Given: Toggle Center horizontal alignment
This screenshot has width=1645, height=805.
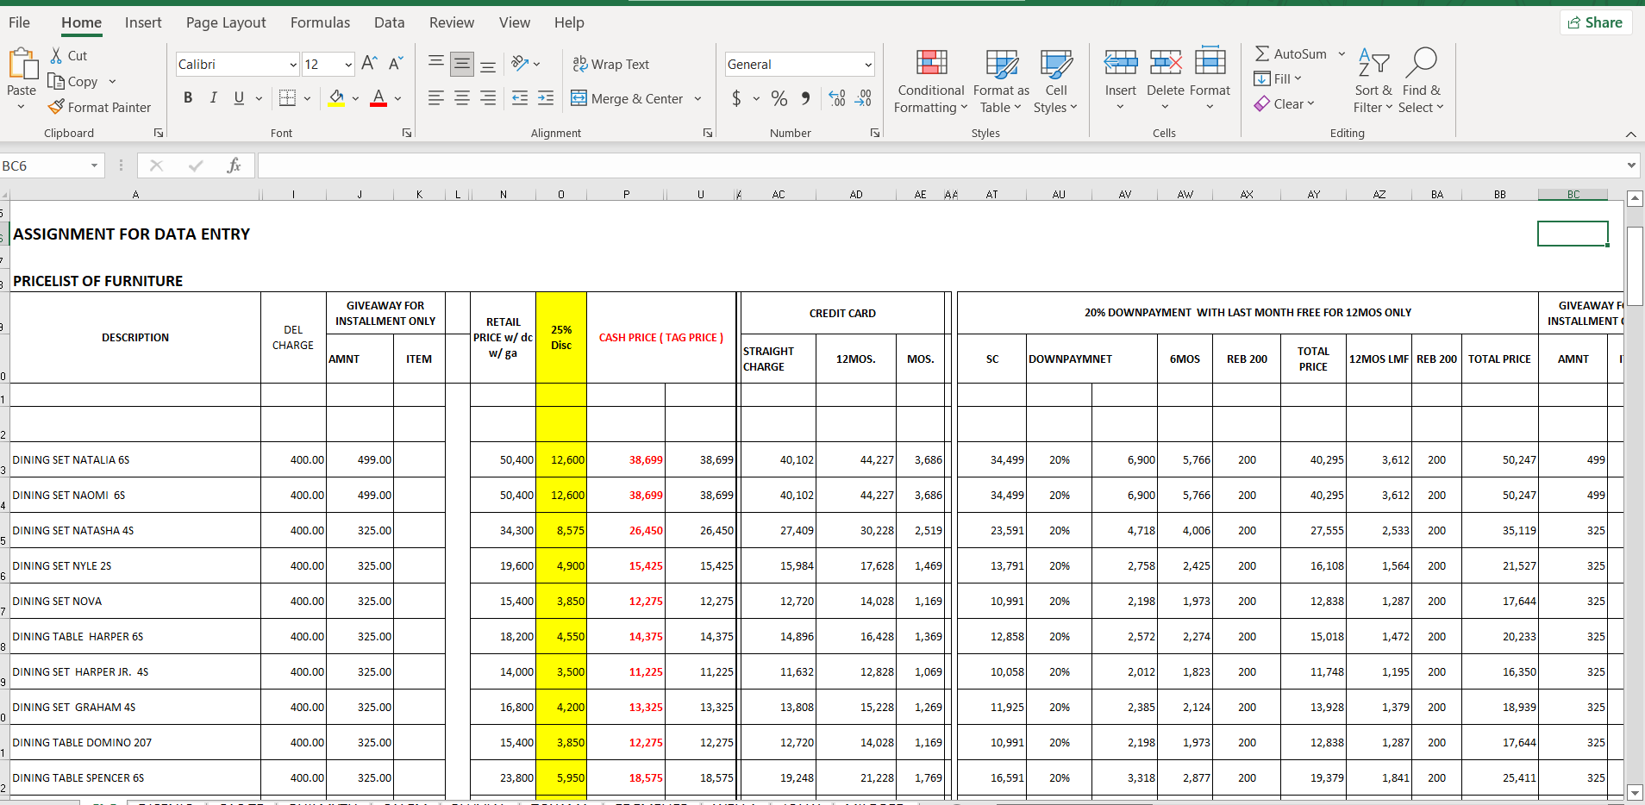Looking at the screenshot, I should click(462, 98).
